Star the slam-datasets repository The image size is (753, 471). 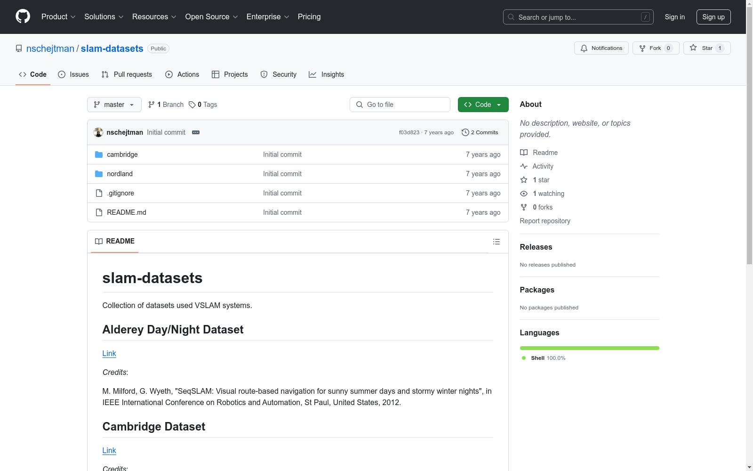707,48
